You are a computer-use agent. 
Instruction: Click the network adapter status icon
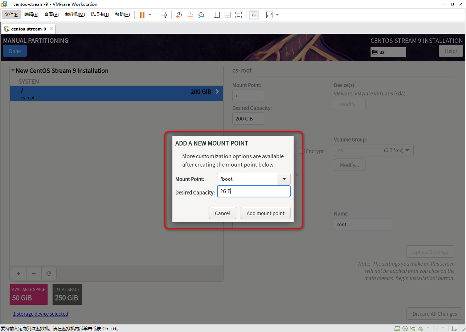(413, 329)
